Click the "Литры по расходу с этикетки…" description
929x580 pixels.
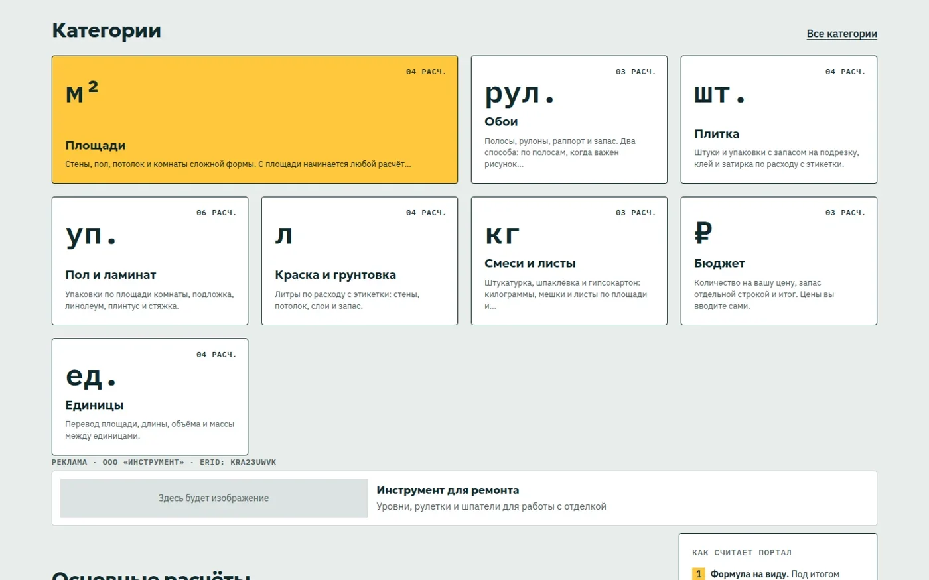(x=347, y=300)
